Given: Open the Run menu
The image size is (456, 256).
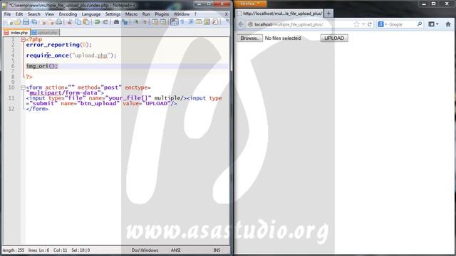Looking at the screenshot, I should [146, 14].
